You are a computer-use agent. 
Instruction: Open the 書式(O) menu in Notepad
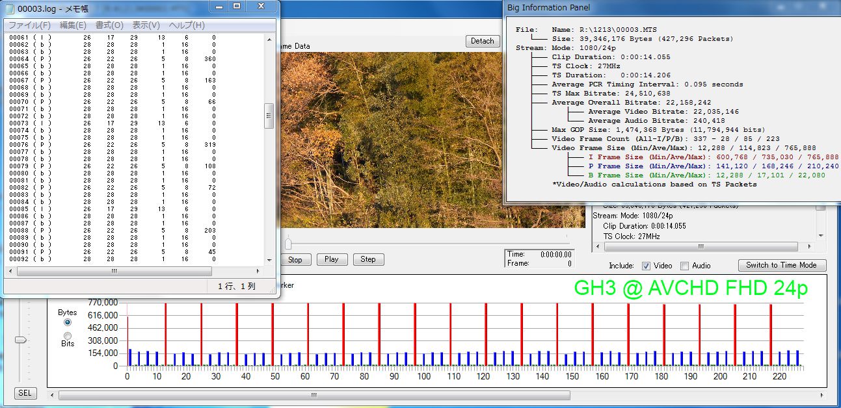(109, 25)
